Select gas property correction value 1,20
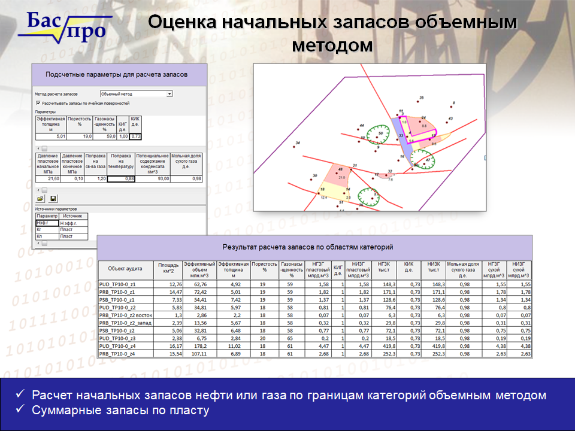 (96, 179)
